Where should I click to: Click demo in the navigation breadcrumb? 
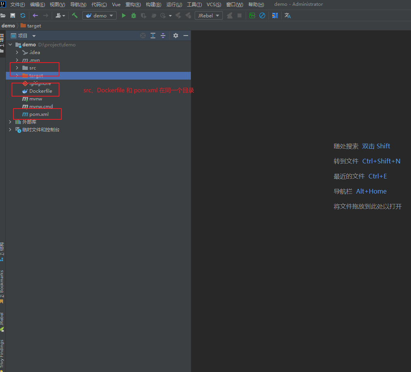coord(8,26)
